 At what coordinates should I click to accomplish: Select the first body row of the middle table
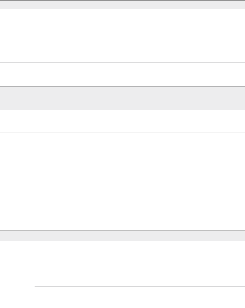[x=122, y=121]
